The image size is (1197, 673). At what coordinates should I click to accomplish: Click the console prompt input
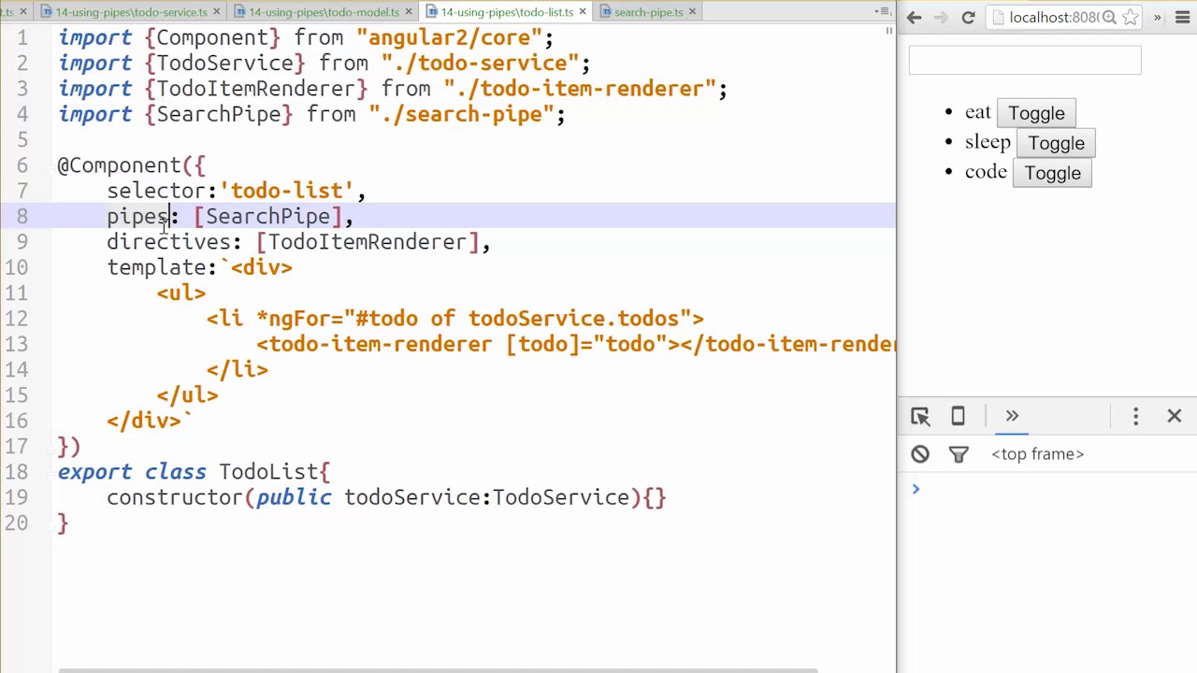pyautogui.click(x=1057, y=489)
